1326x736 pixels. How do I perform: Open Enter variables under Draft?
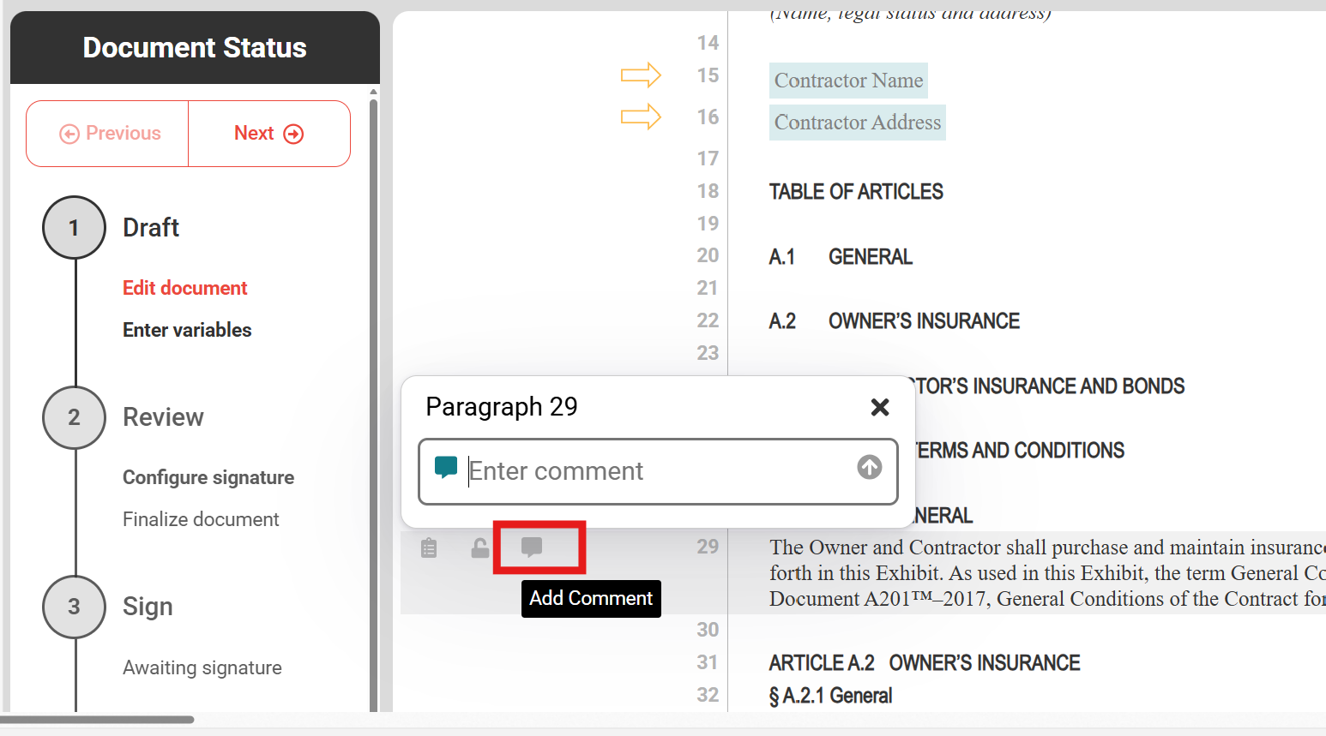point(187,330)
